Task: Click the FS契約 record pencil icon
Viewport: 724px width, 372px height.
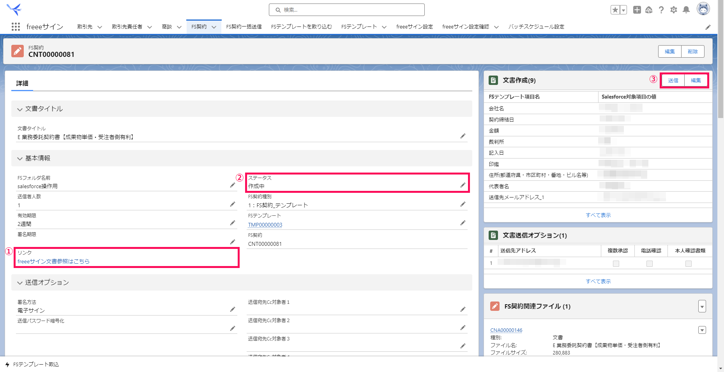Action: tap(18, 51)
